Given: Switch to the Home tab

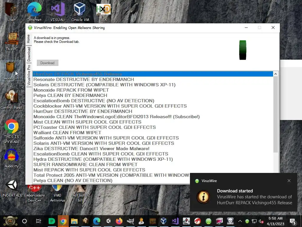Looking at the screenshot, I should click(x=29, y=39).
